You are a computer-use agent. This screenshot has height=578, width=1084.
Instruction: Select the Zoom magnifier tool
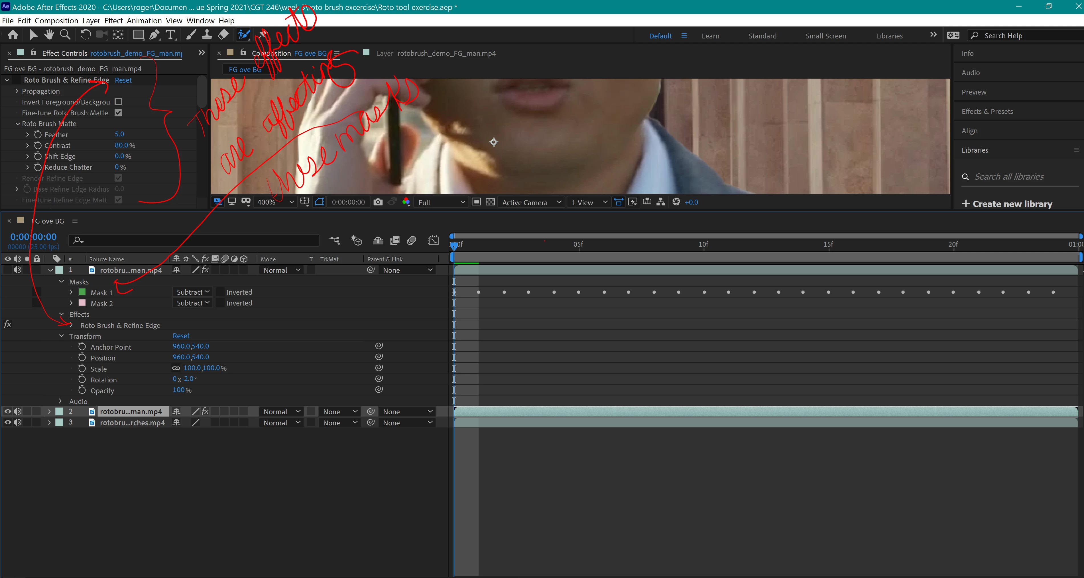point(65,35)
